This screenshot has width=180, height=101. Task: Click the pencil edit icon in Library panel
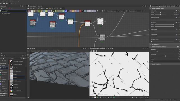click(4, 58)
